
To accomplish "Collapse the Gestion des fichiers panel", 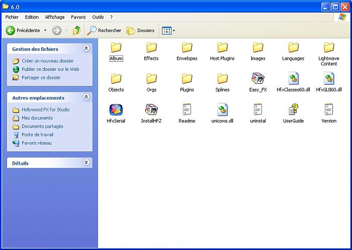I will pos(86,48).
